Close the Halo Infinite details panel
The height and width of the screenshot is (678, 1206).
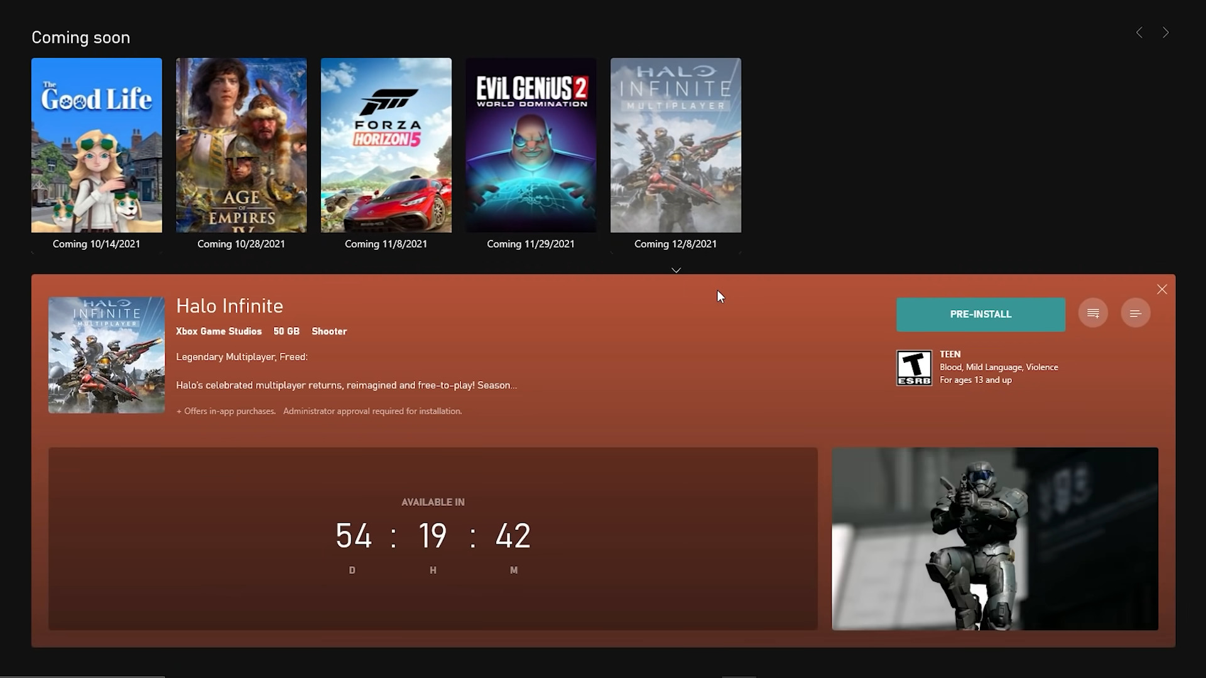coord(1163,289)
